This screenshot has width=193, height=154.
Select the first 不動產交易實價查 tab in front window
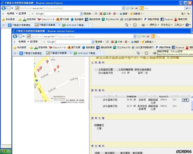[33, 53]
